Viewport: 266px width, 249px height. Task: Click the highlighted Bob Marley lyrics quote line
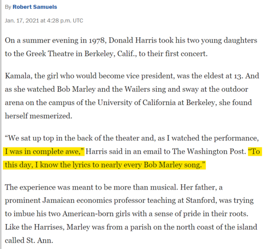tap(104, 165)
